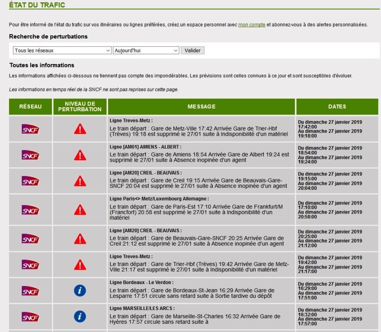
Task: Follow the 'mon compte' link
Action: (252, 25)
